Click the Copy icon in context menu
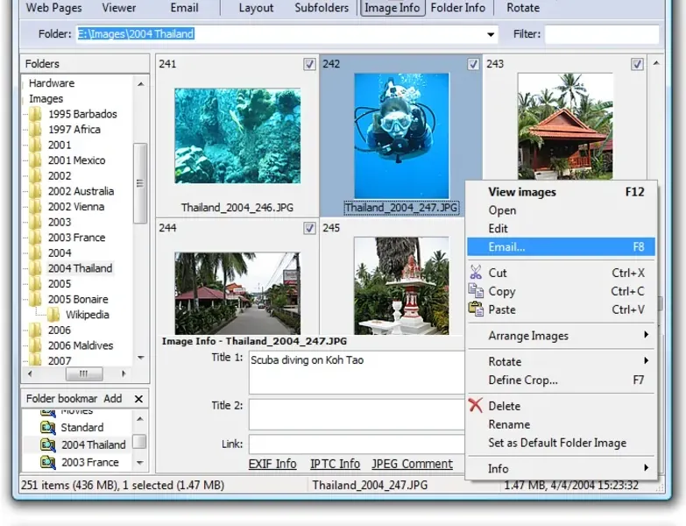The height and width of the screenshot is (526, 686). click(x=476, y=291)
